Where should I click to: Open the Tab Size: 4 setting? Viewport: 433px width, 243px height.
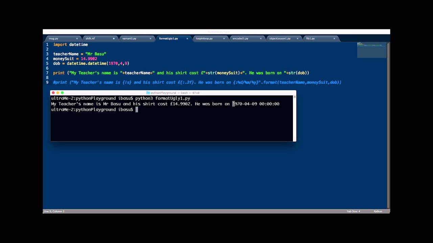tap(354, 211)
